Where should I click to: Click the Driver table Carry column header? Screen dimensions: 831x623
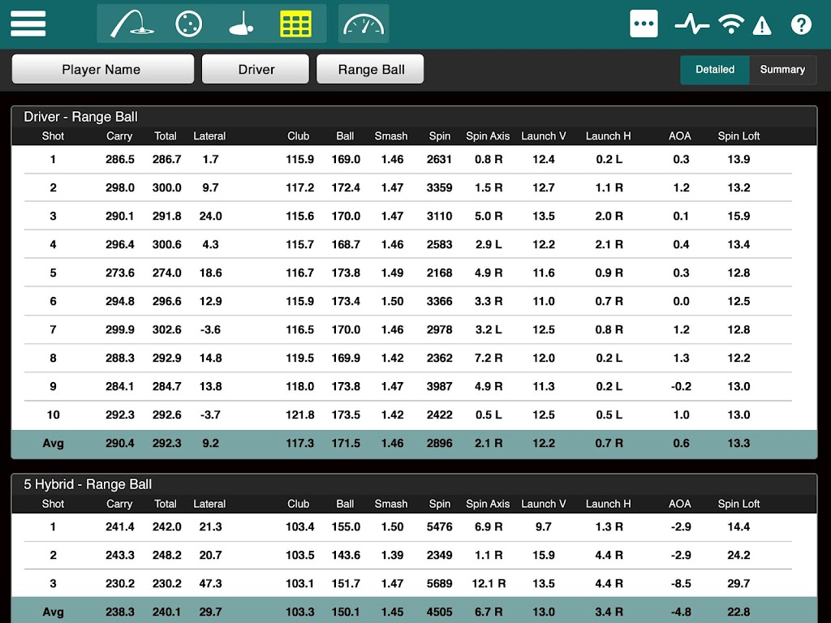click(x=119, y=136)
